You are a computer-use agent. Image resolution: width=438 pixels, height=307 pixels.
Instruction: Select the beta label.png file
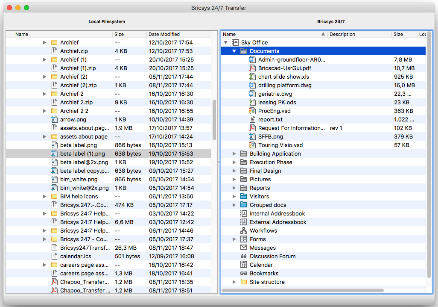tap(108, 145)
